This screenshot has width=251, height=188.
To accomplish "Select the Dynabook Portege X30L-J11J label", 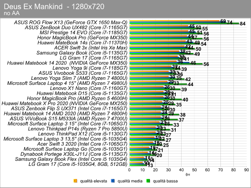I will coord(74,154).
